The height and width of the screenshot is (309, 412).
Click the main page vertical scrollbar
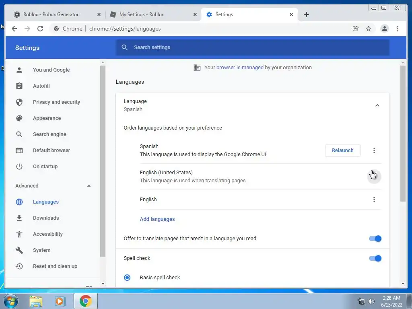(403, 134)
